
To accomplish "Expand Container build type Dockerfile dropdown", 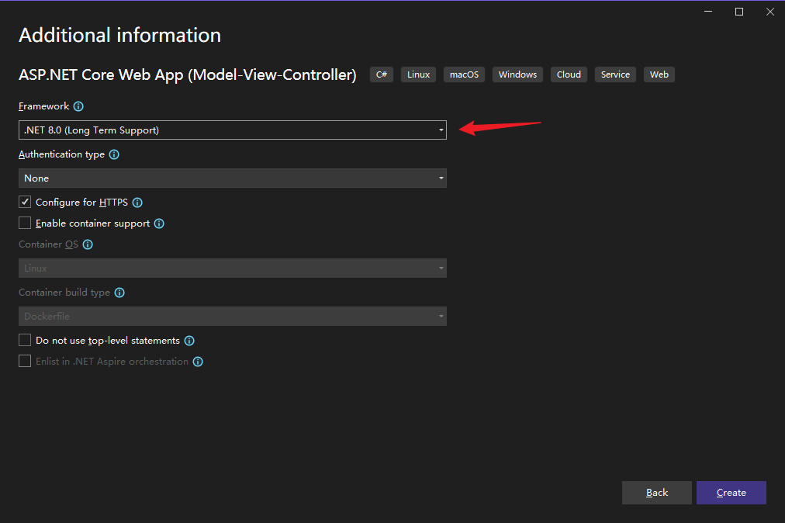I will click(x=232, y=317).
